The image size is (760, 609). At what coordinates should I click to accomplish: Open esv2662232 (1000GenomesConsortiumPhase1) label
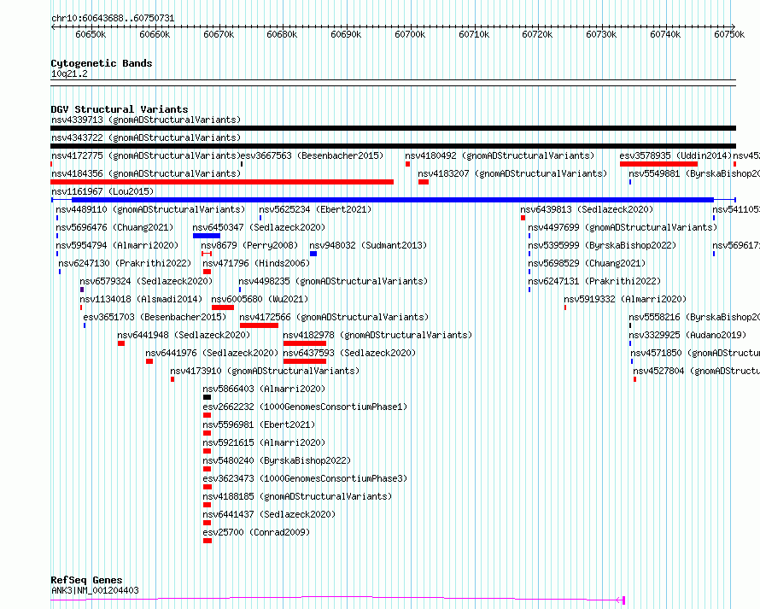point(305,407)
